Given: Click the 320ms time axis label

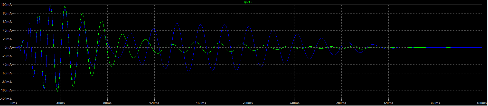Looking at the screenshot, I should click(x=388, y=103).
